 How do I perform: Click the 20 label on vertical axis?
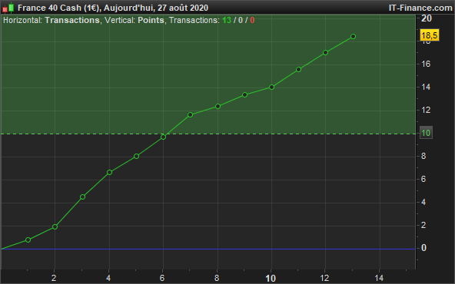[427, 18]
